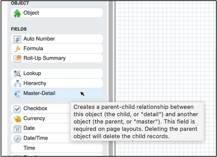Click the Date calendar icon
Screen dimensions: 217x157
[17, 128]
